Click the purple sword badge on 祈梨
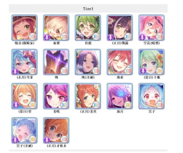Viewport: 183px width, 153px height. pos(47,37)
